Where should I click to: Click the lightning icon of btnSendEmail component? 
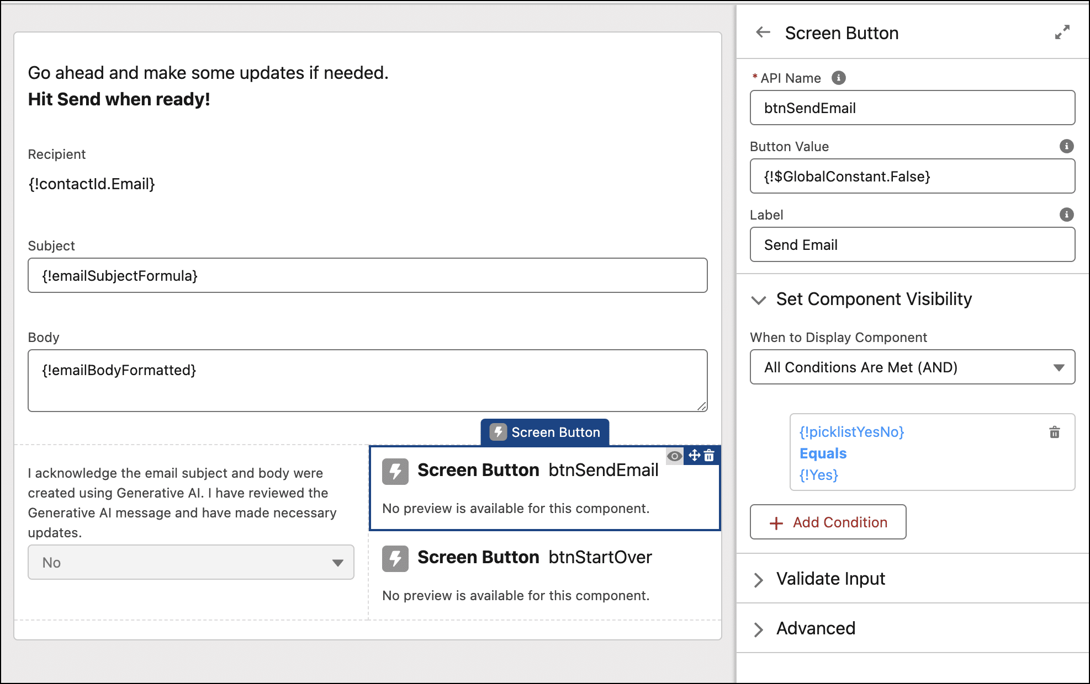(395, 471)
